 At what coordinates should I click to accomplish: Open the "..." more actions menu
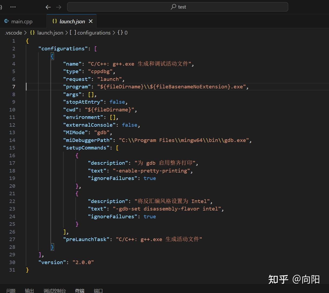coord(13,7)
